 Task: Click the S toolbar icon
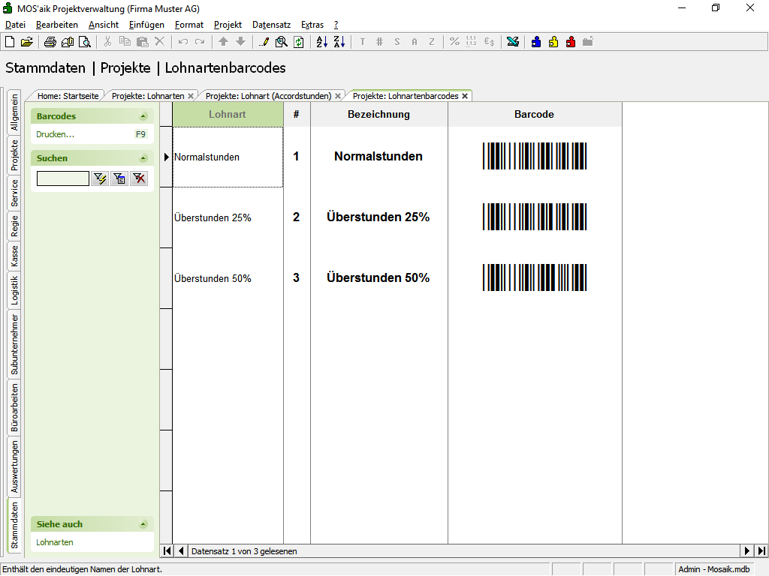click(x=397, y=42)
